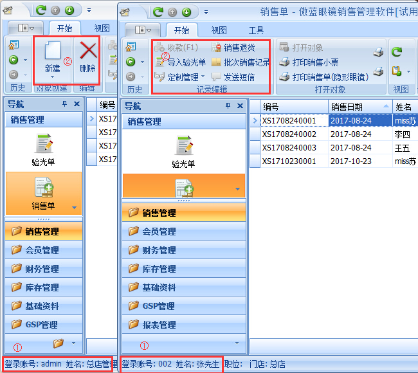Open 批次销售记录 batch sales records
Viewport: 418px width, 373px height.
[246, 62]
